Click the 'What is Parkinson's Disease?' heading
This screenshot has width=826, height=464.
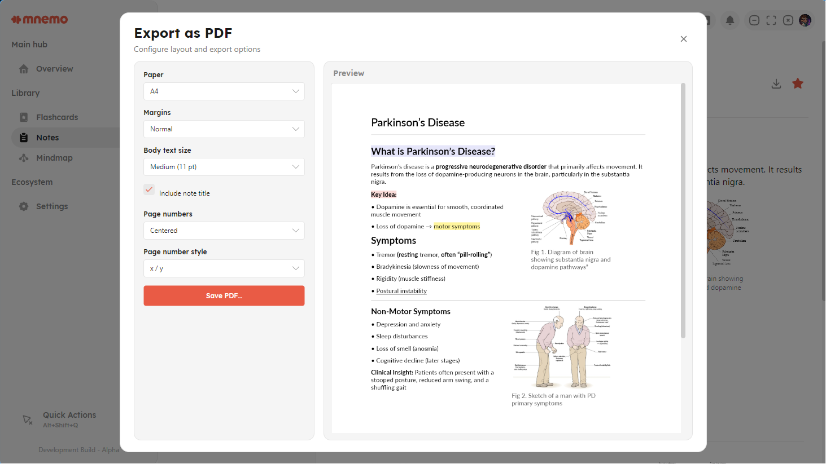click(433, 152)
